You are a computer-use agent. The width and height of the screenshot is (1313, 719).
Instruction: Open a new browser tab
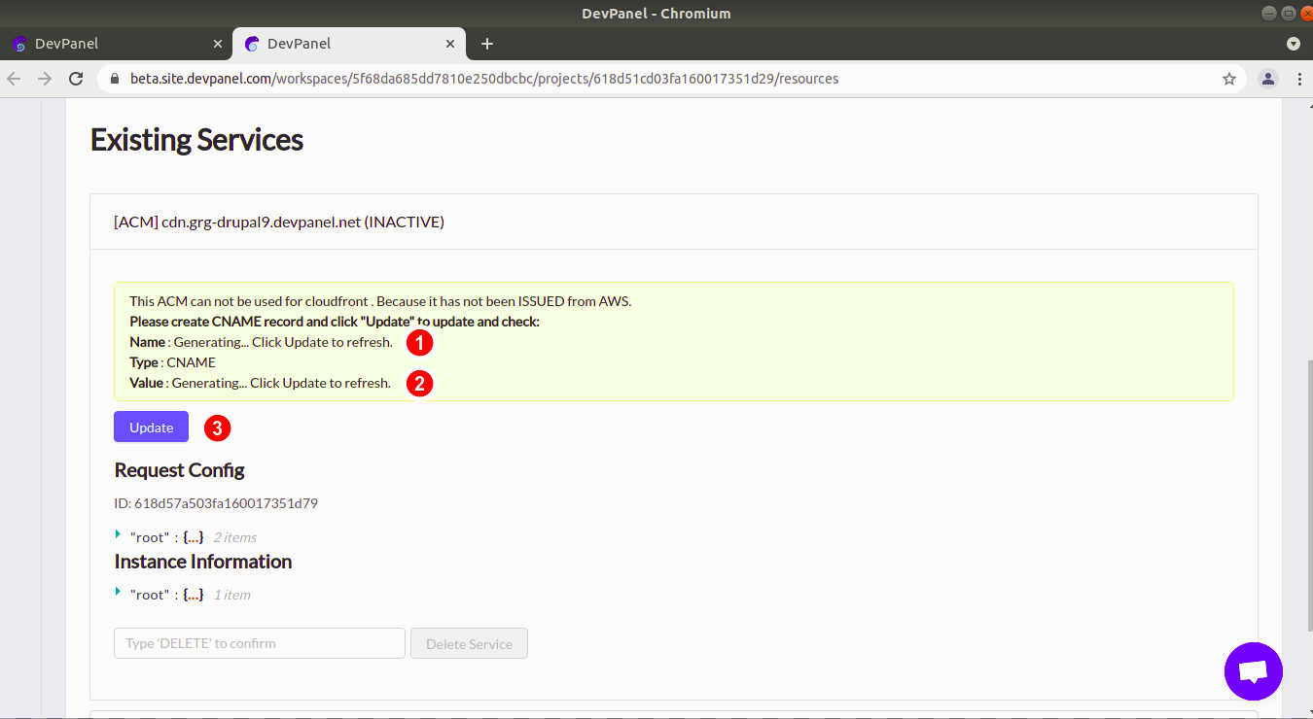click(x=486, y=44)
